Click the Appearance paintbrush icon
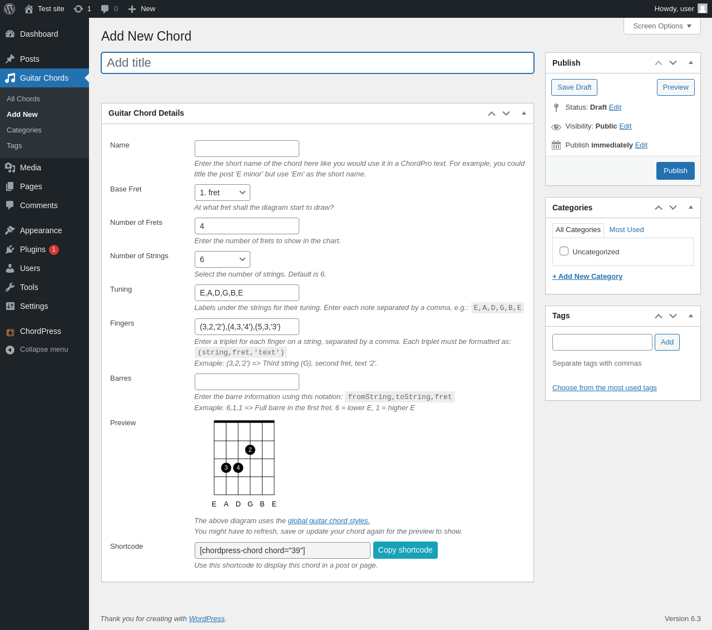Image resolution: width=712 pixels, height=630 pixels. [x=10, y=230]
